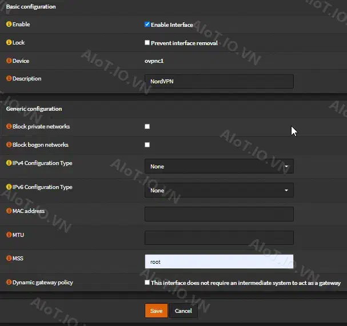Open help icon for Block bogon networks
This screenshot has height=326, width=347.
pyautogui.click(x=9, y=144)
